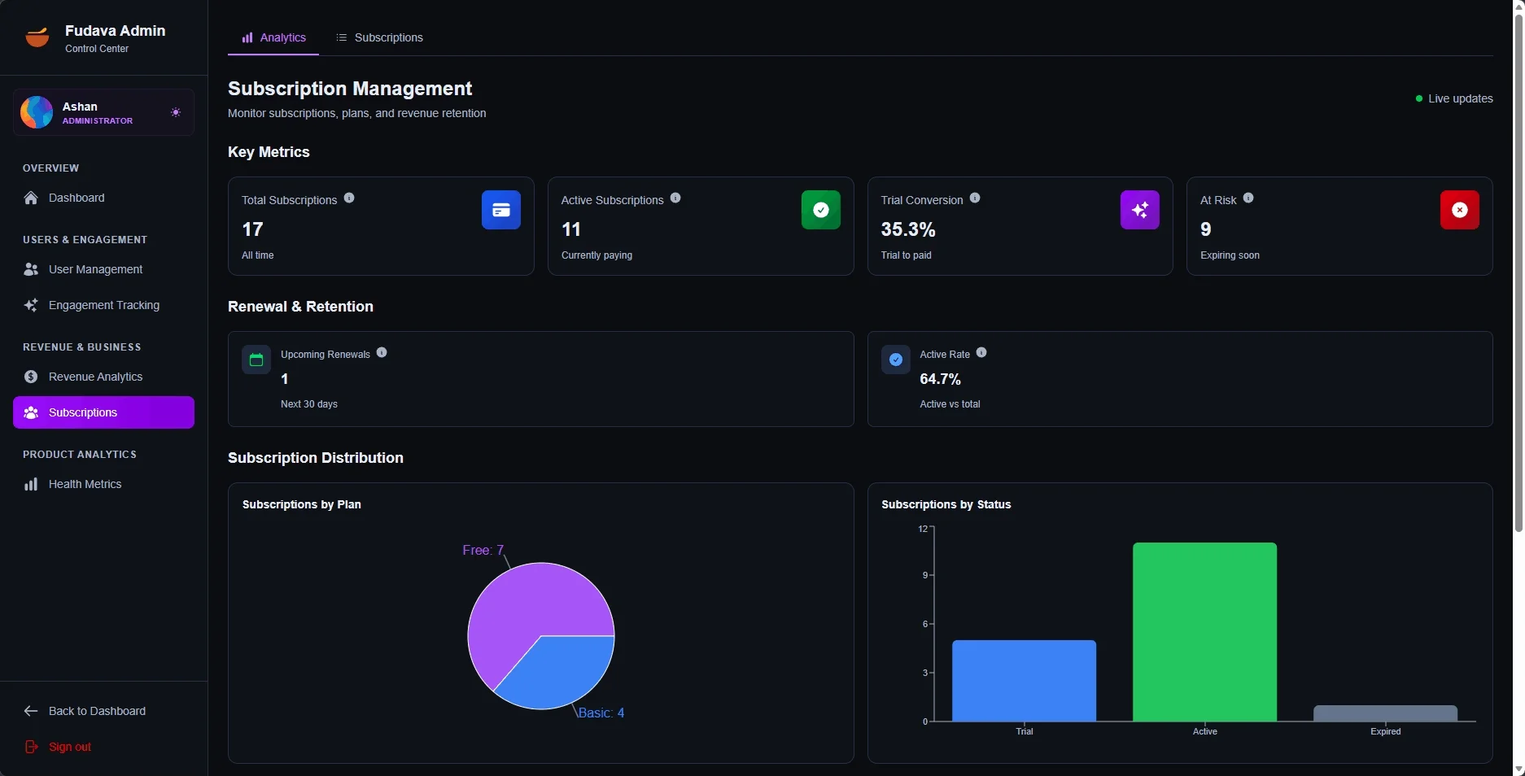
Task: Click the info icon next to Total Subscriptions
Action: click(349, 198)
